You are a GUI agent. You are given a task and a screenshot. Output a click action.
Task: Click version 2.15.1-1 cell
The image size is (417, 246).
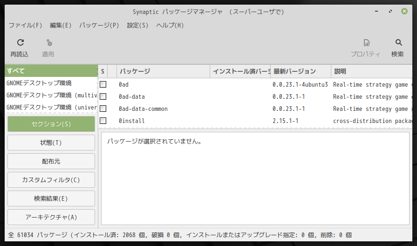(x=285, y=121)
